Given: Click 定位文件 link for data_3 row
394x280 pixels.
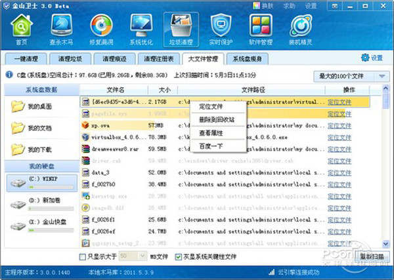Looking at the screenshot, I should [339, 172].
